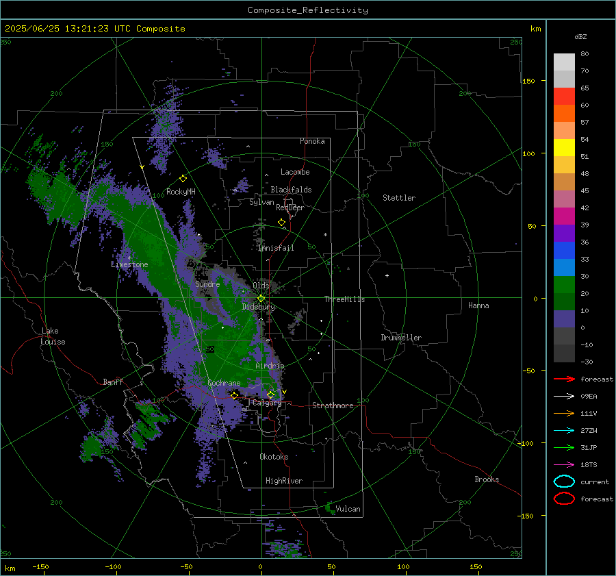Image resolution: width=616 pixels, height=576 pixels.
Task: Click the red forecast ellipse legend icon
Action: pyautogui.click(x=564, y=499)
